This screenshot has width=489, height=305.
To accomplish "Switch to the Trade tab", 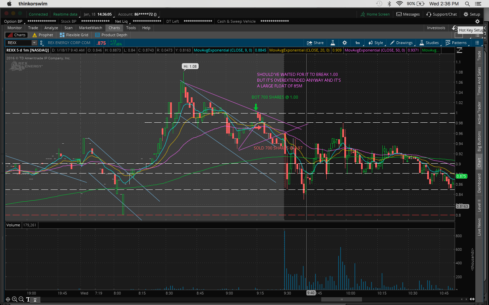I will click(x=33, y=28).
